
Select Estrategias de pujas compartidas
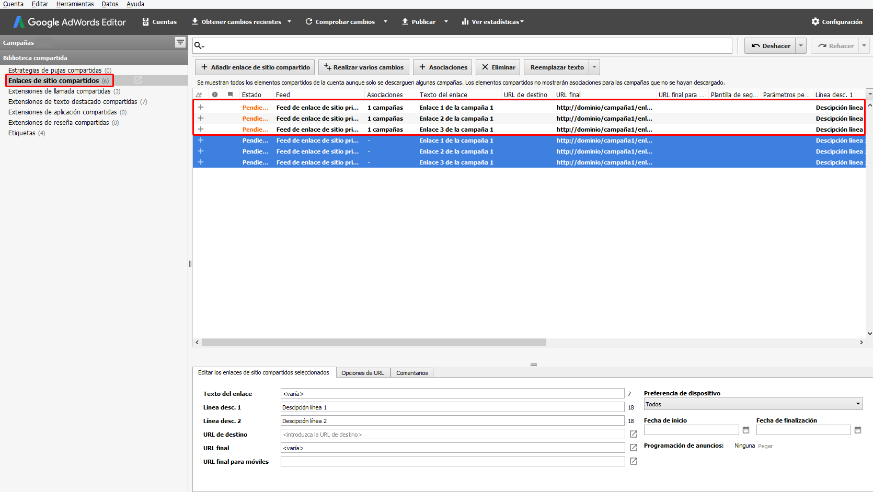[55, 71]
